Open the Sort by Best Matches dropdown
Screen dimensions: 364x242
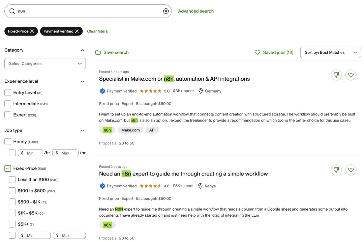[330, 53]
